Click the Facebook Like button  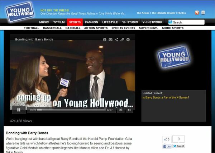(x=167, y=147)
